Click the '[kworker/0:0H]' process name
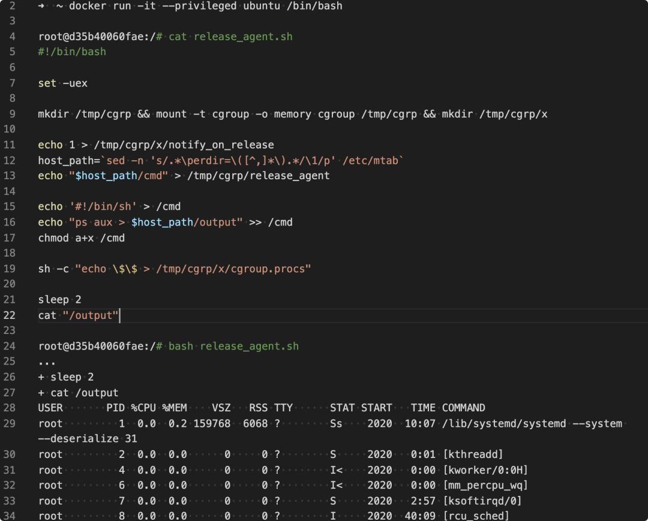The image size is (648, 521). pyautogui.click(x=485, y=471)
